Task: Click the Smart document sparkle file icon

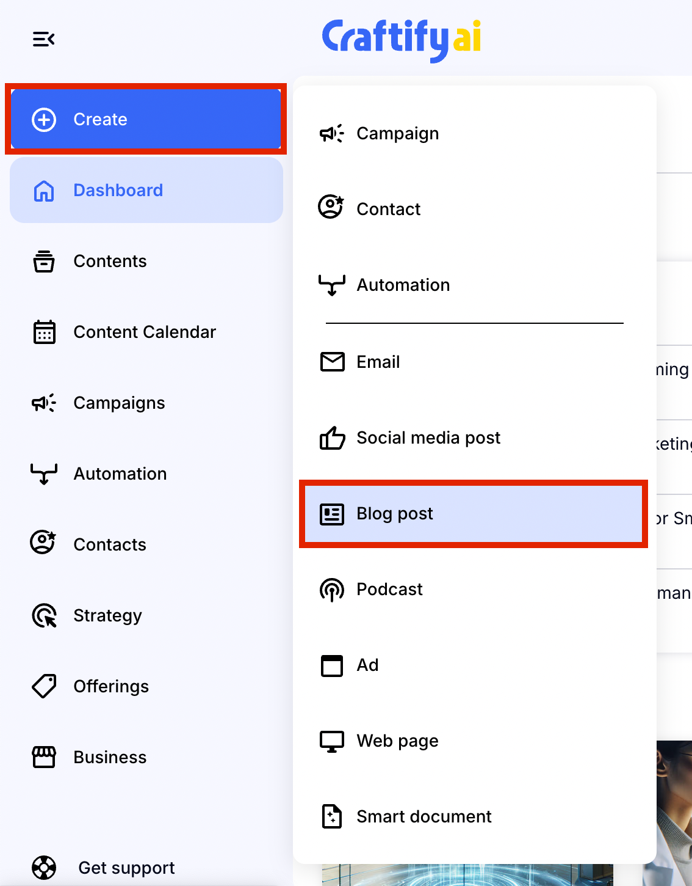Action: pos(332,816)
